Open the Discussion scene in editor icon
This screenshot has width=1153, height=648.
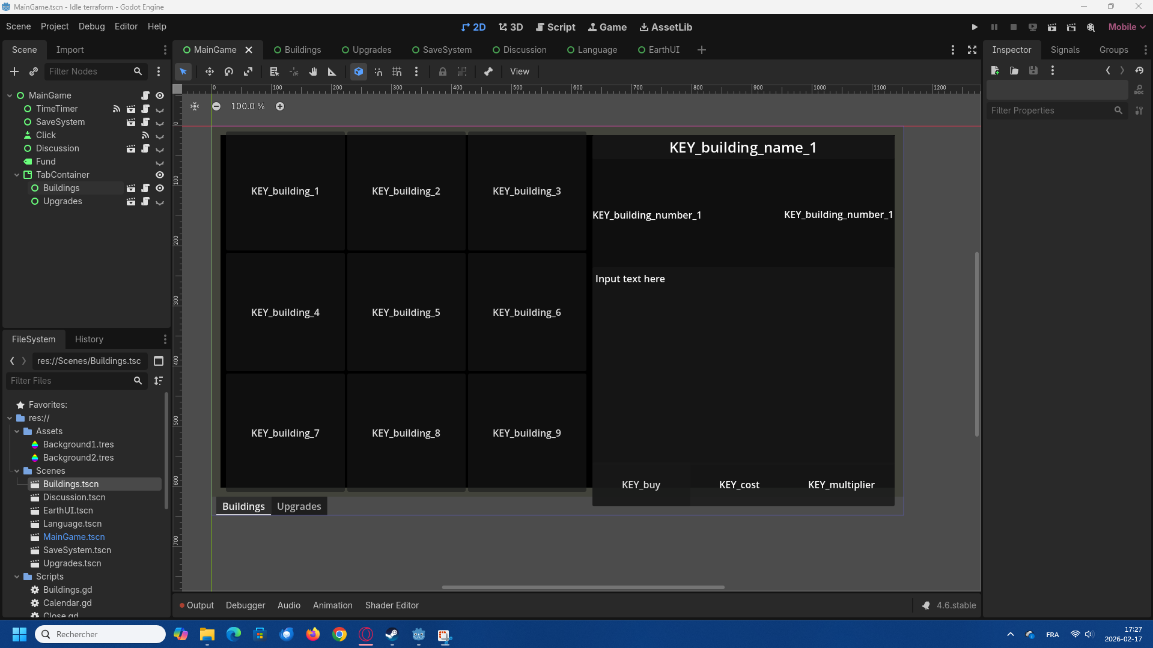(x=131, y=148)
